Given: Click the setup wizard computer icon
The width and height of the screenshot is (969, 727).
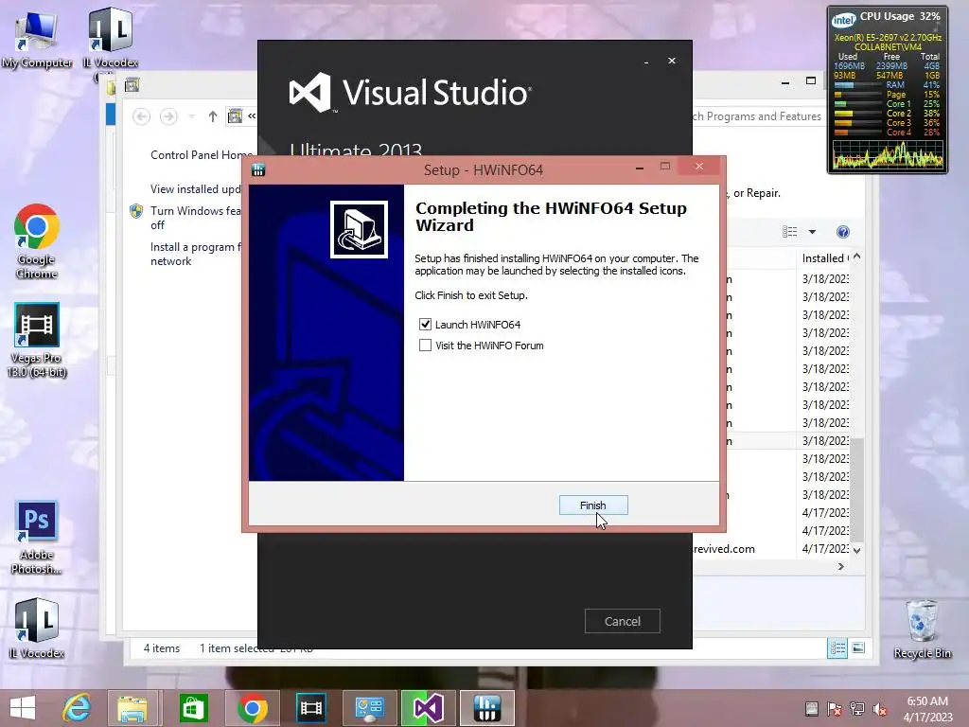Looking at the screenshot, I should (x=359, y=229).
